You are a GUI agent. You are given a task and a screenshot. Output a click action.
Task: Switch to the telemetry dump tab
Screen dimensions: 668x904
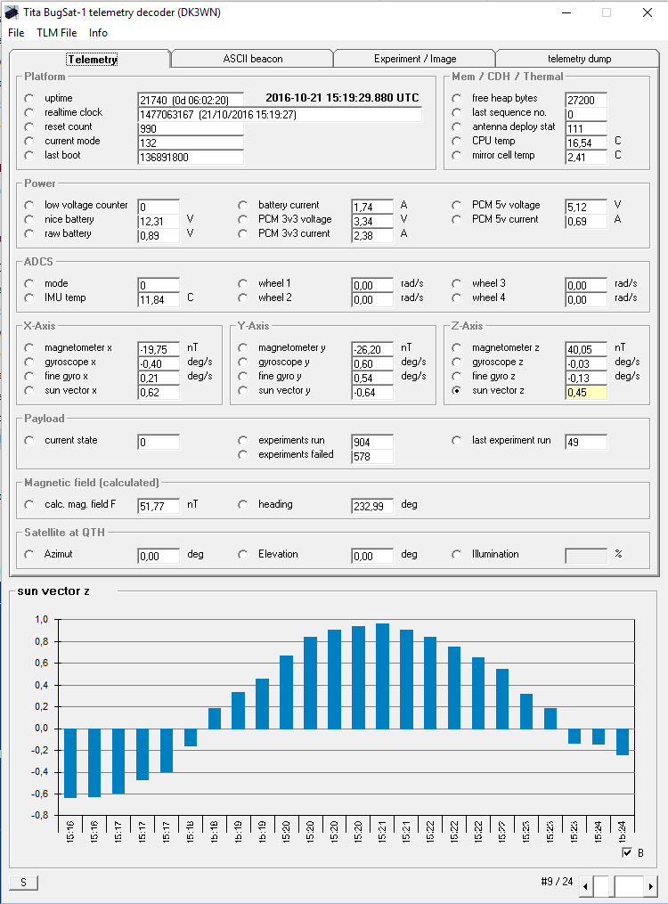tap(579, 59)
